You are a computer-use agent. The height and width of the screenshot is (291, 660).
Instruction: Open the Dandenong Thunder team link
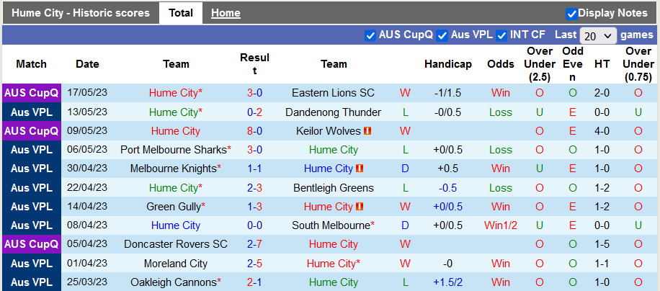(333, 112)
